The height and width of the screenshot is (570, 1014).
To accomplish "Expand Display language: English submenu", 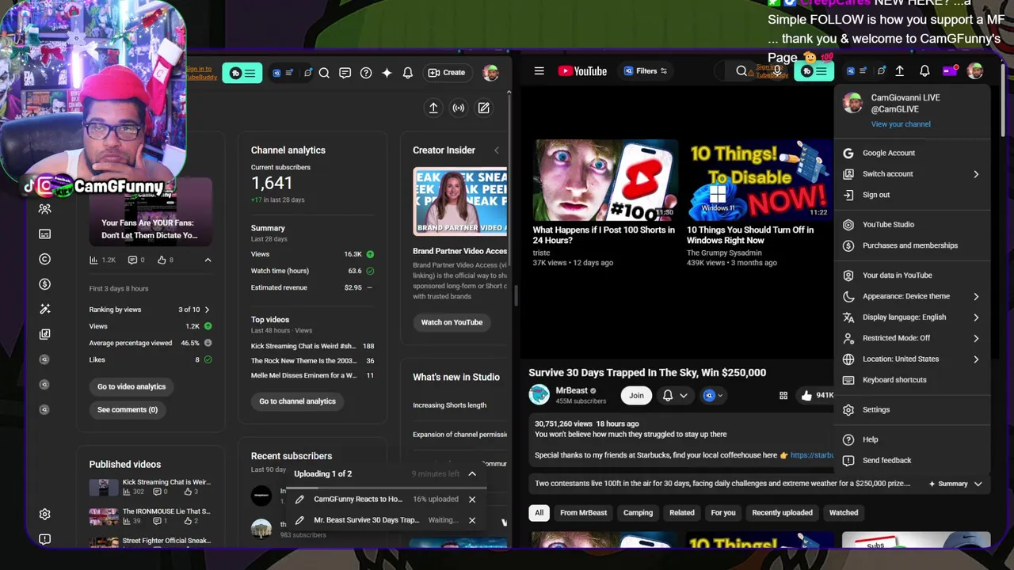I will click(x=911, y=317).
